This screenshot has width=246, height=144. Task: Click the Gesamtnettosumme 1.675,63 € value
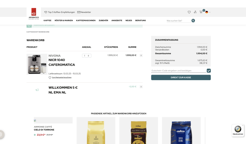point(202,60)
